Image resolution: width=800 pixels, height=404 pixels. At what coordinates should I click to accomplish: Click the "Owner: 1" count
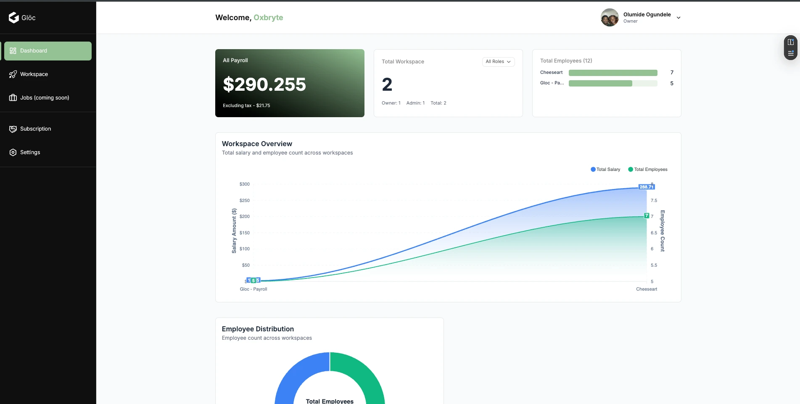point(391,103)
